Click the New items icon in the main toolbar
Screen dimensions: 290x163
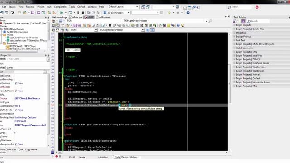pyautogui.click(x=19, y=13)
